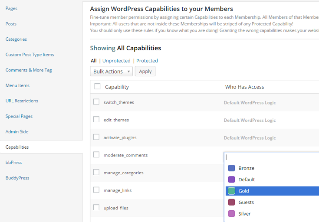Choose the highlighted Gold membership option

point(273,191)
